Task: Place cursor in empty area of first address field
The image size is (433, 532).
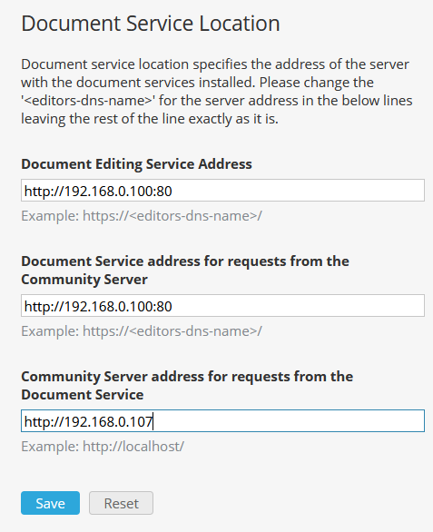Action: 299,191
